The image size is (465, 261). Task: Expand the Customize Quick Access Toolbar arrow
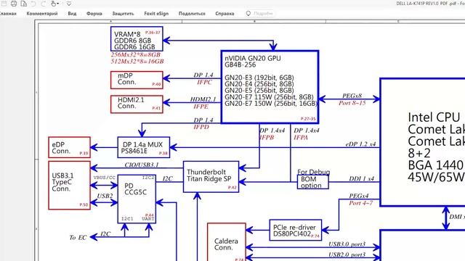(68, 4)
